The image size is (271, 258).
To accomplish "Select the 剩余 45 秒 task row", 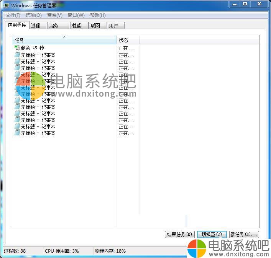I will point(74,48).
